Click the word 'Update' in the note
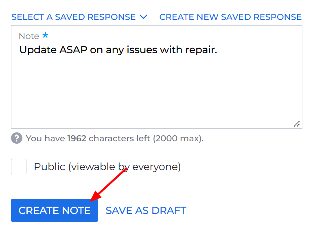The height and width of the screenshot is (229, 315). point(38,50)
